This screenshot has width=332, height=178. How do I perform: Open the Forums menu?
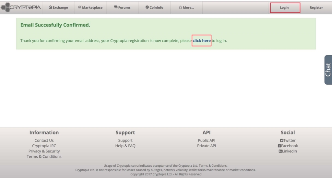tap(122, 7)
